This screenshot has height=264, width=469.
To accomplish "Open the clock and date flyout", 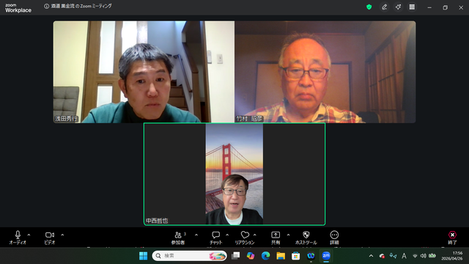I will coord(451,256).
